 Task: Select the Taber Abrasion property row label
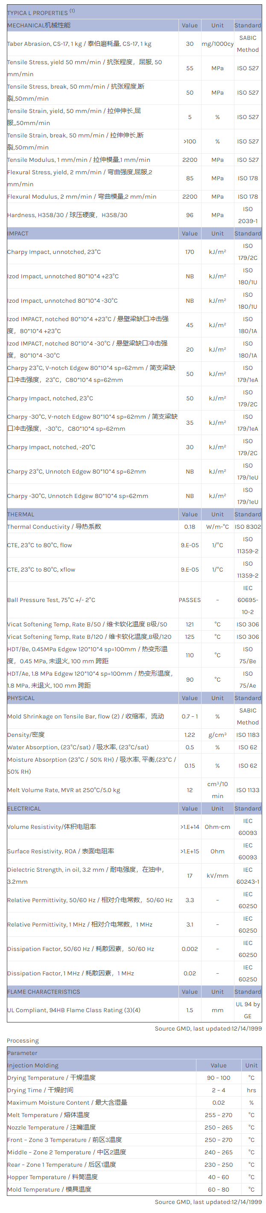pyautogui.click(x=79, y=44)
